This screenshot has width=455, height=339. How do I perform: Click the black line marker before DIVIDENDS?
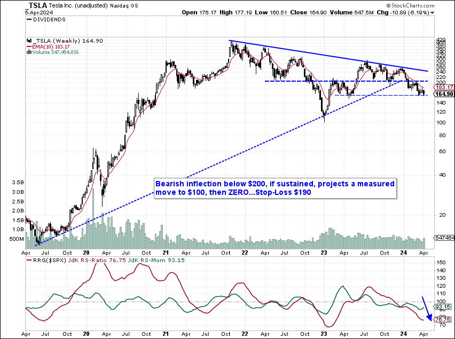pyautogui.click(x=29, y=19)
